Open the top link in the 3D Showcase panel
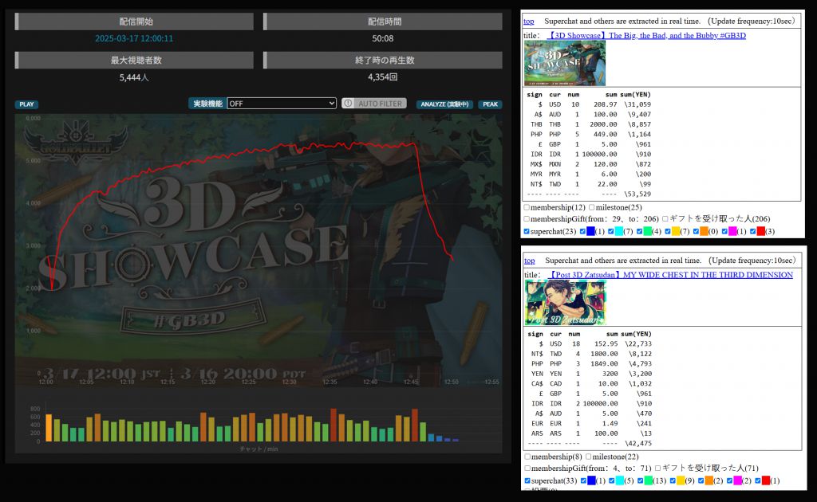This screenshot has width=817, height=502. pos(529,22)
